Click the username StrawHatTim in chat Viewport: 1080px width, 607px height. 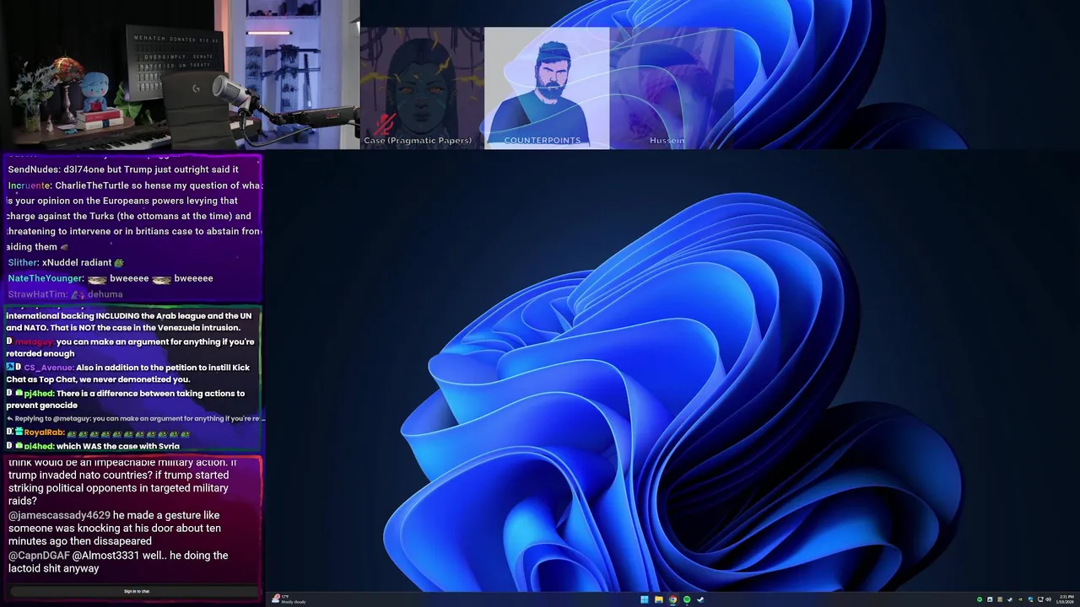37,294
